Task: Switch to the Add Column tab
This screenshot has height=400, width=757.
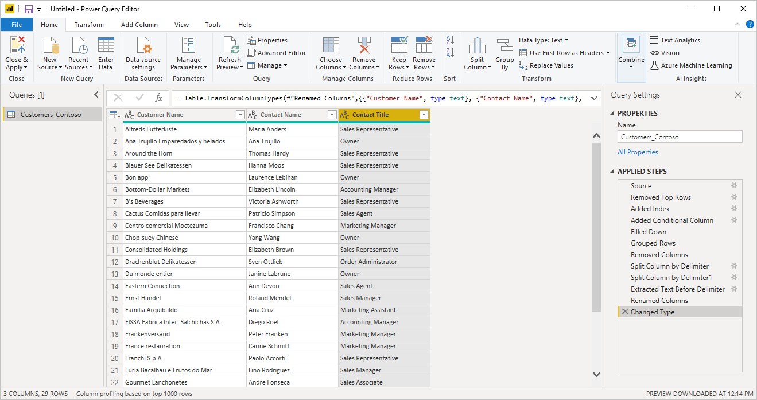Action: point(139,25)
